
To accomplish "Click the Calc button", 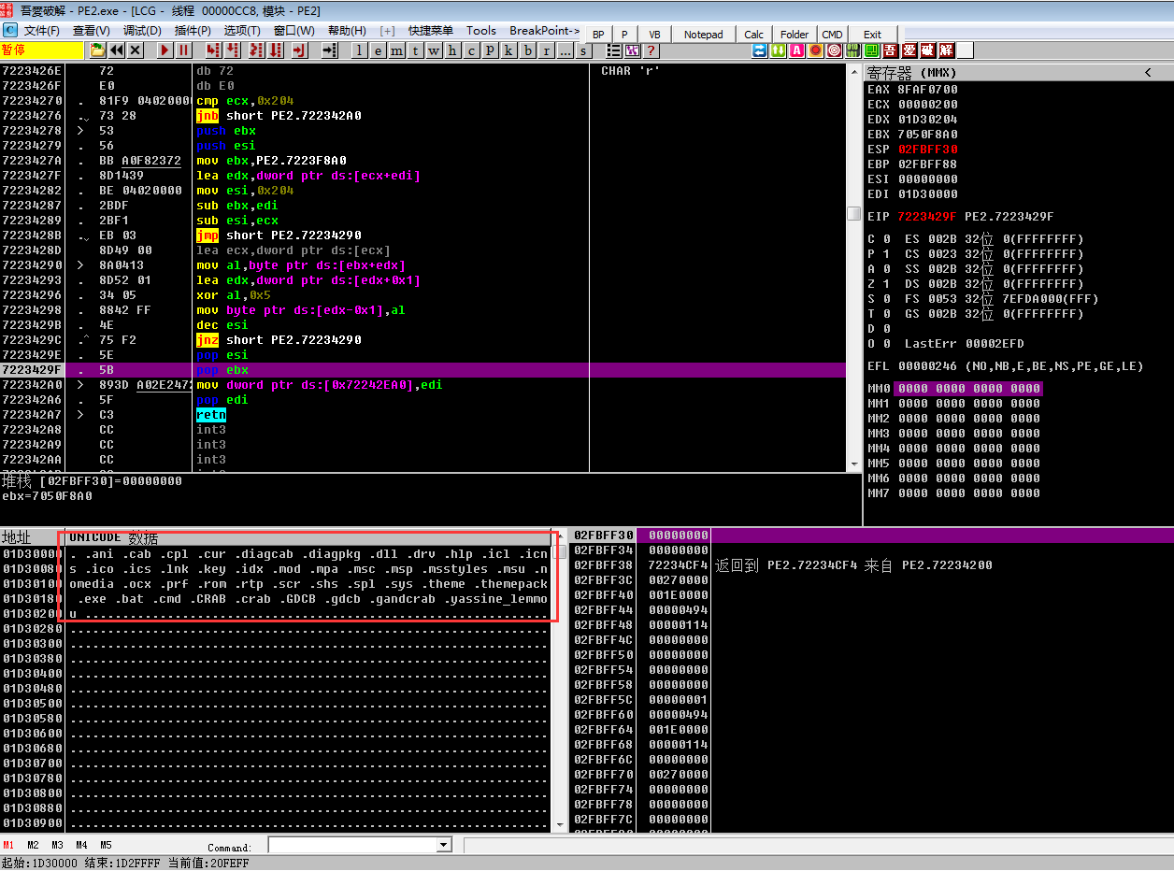I will (754, 35).
